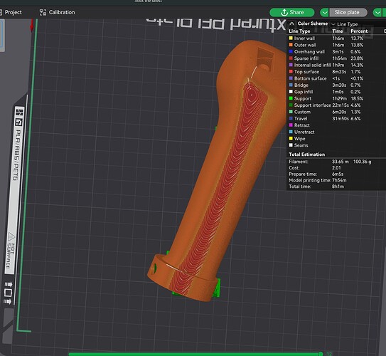Click the green Support color swatch
386x356 pixels.
291,98
